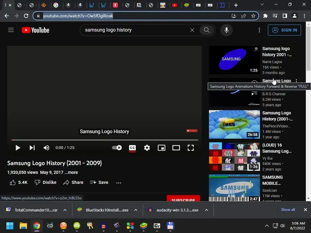Show all downloads

(288, 210)
